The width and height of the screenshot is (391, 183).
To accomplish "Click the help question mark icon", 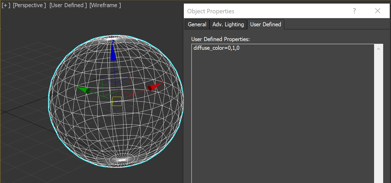I will tap(354, 11).
